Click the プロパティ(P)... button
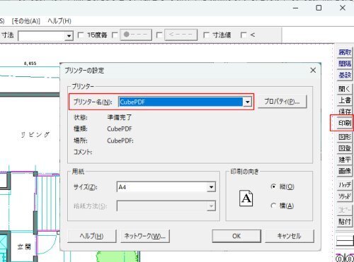This screenshot has width=354, height=262. point(282,102)
